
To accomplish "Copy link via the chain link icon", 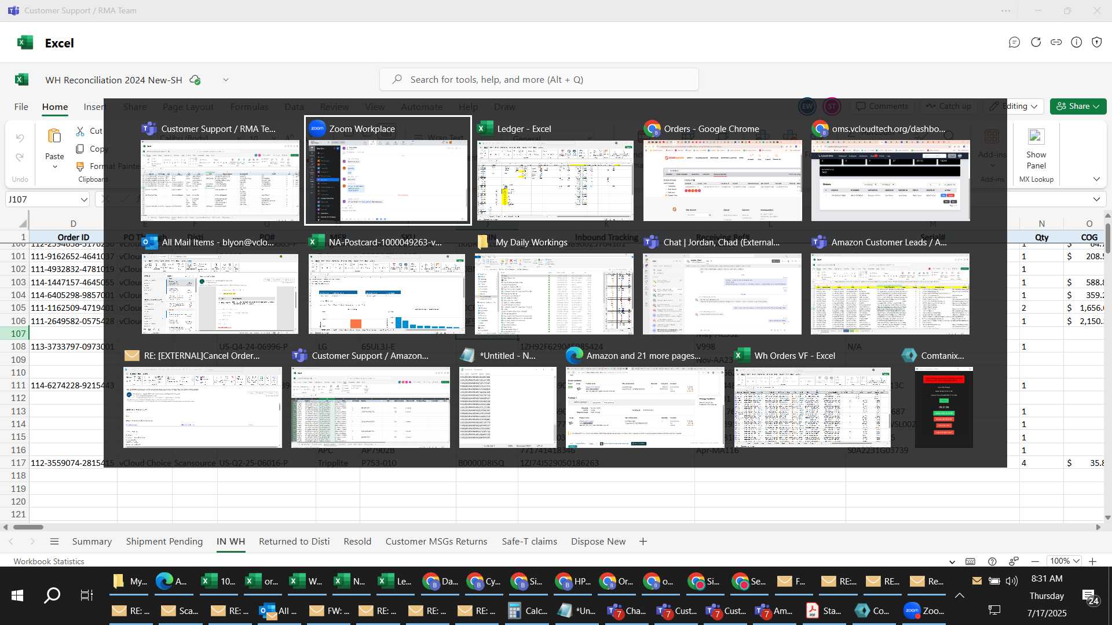I will pyautogui.click(x=1056, y=42).
